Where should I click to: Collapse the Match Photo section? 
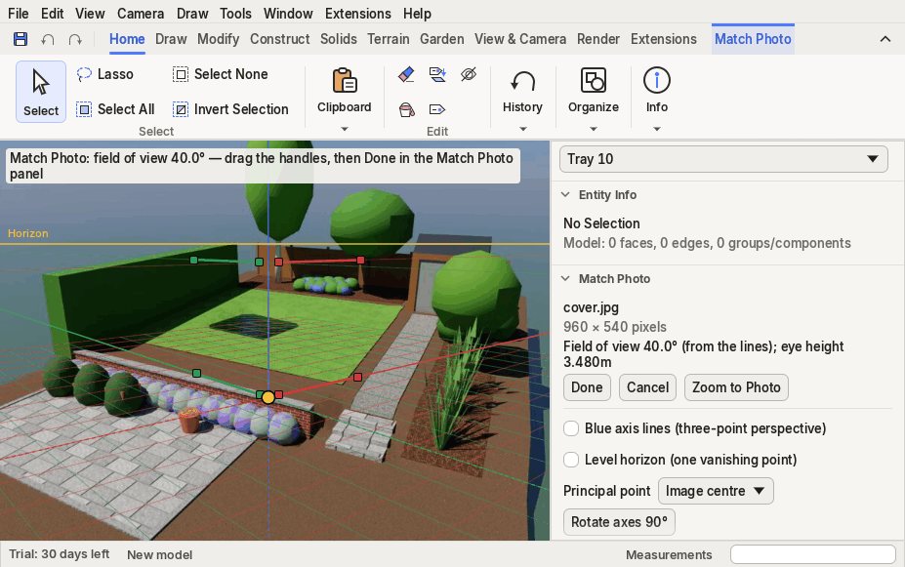click(565, 278)
